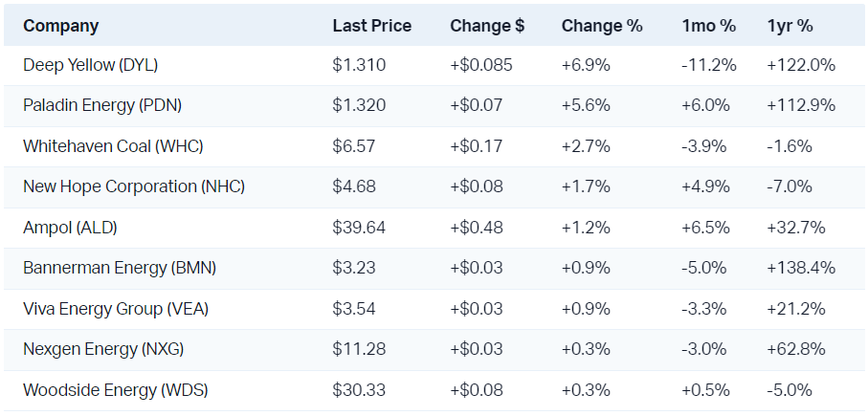This screenshot has height=416, width=868.
Task: Sort by Change % column header
Action: (x=601, y=26)
